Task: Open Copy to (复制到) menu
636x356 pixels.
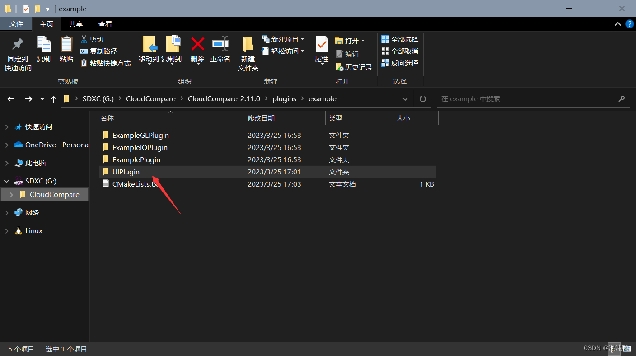Action: [172, 50]
